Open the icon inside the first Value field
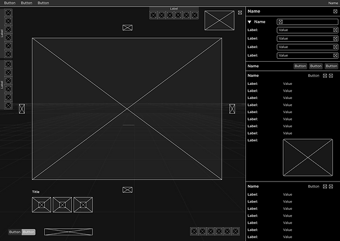340x241 pixels. coord(335,30)
